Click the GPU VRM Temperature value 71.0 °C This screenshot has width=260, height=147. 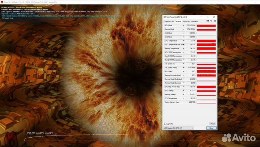tap(191, 52)
